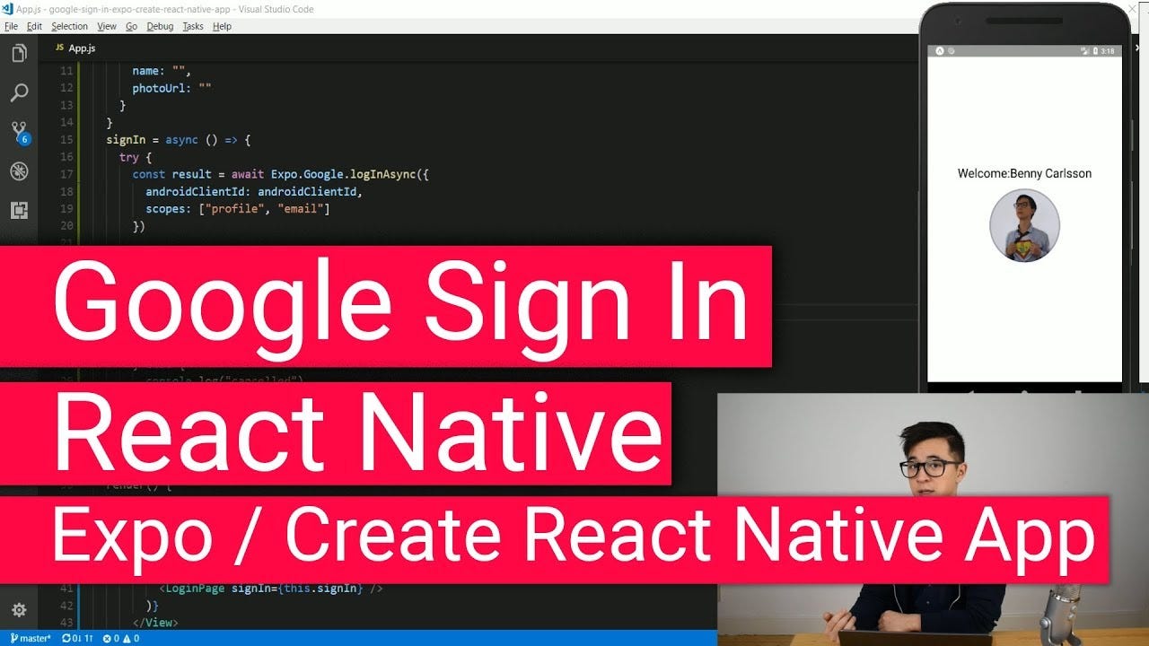Open Source Control view with badge 6
Screen dimensions: 1149x646
tap(20, 133)
